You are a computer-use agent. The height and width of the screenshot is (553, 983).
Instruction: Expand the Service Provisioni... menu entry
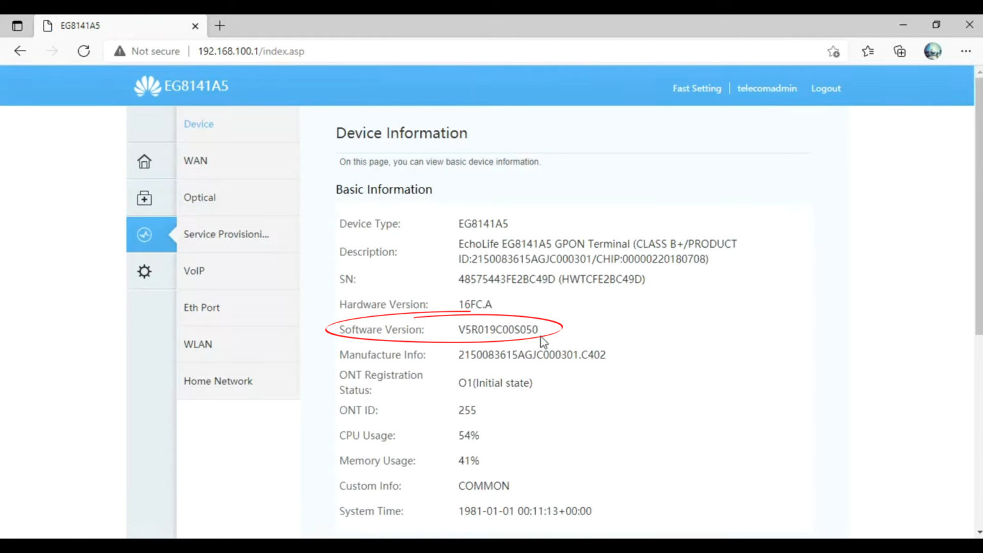click(x=226, y=234)
